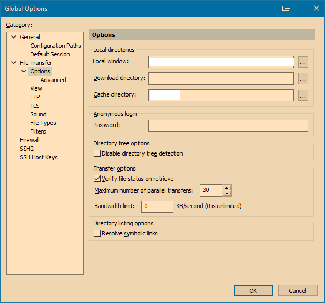
Task: Select the Options tree item
Action: coord(40,71)
